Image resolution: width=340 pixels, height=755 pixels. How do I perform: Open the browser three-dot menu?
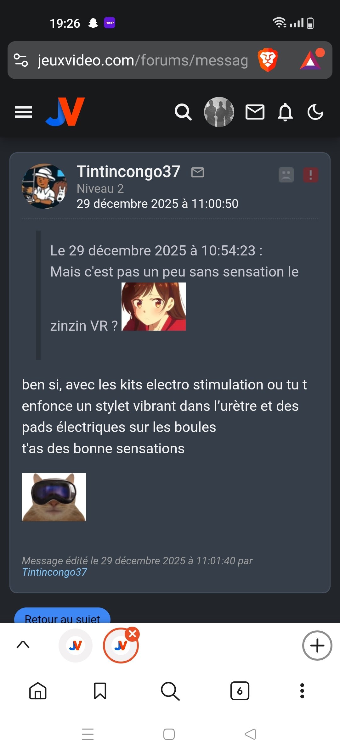[x=302, y=691]
